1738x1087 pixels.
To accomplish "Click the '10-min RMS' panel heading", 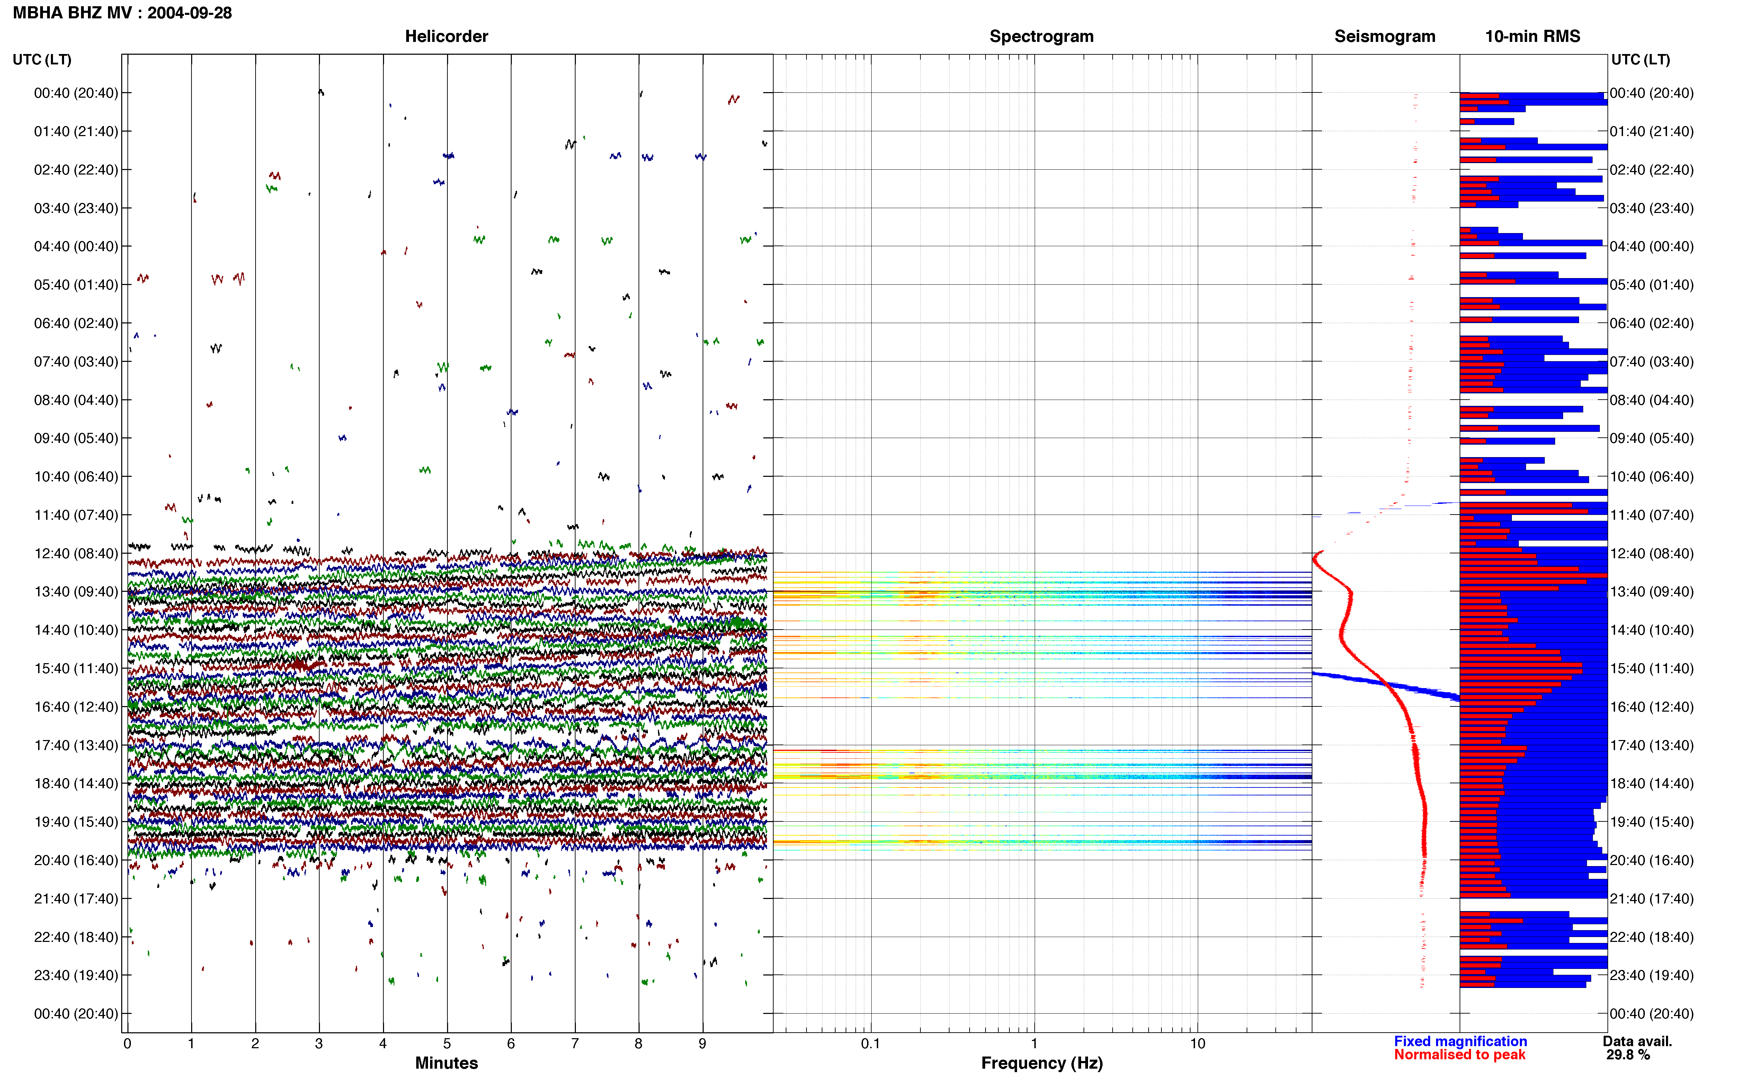I will pyautogui.click(x=1532, y=37).
